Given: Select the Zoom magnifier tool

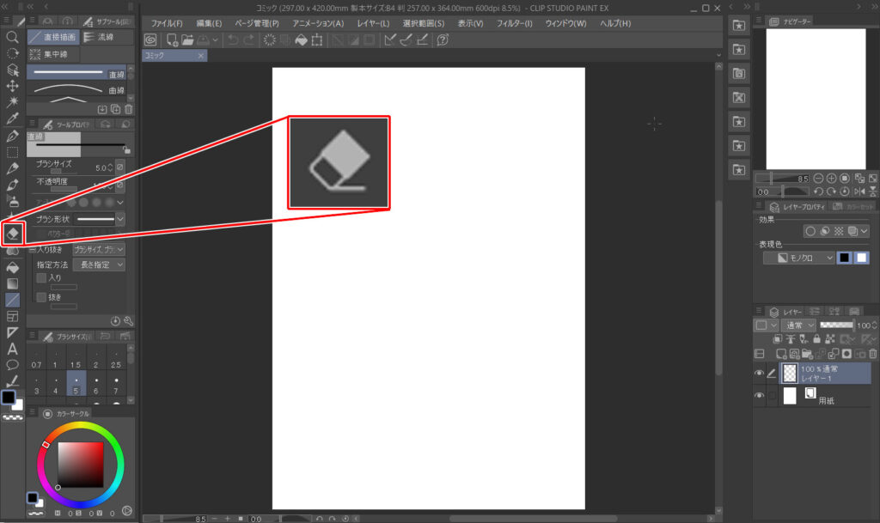Looking at the screenshot, I should pos(12,38).
